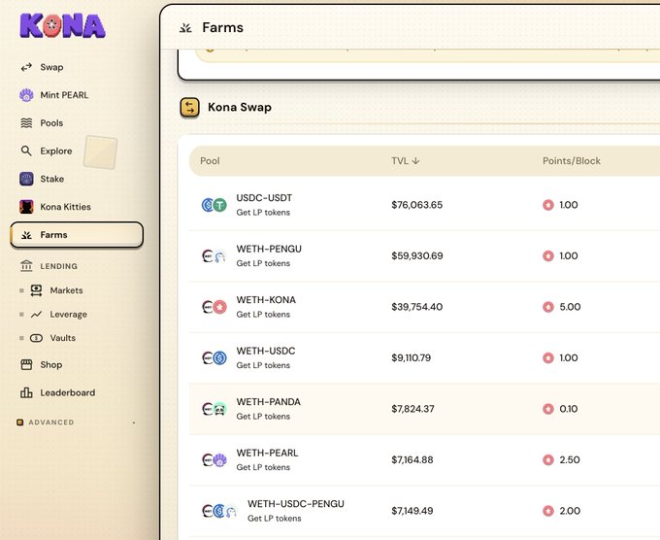Click the WETH-PENGU token pair icon

pyautogui.click(x=214, y=256)
